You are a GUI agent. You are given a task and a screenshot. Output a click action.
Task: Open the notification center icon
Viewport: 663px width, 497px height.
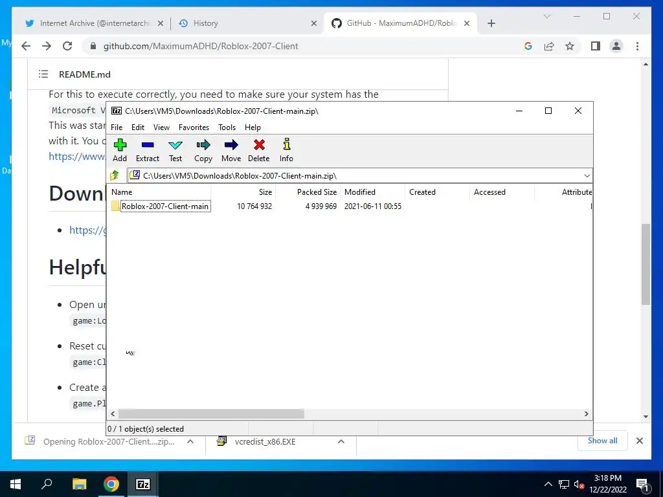click(x=642, y=484)
